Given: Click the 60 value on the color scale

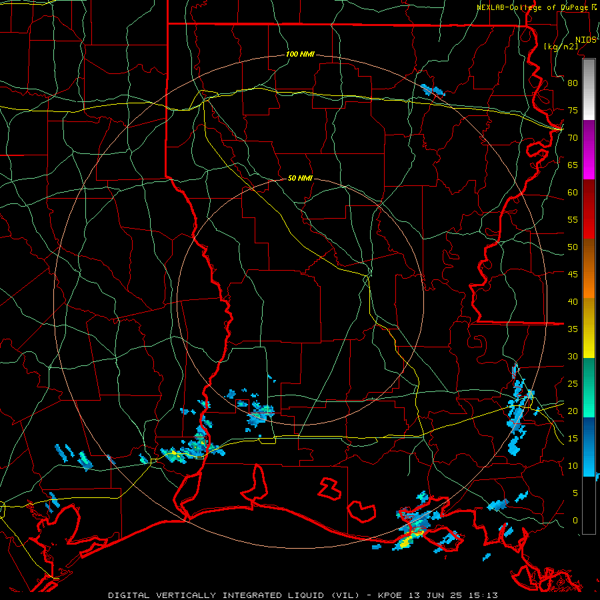Looking at the screenshot, I should (x=573, y=193).
